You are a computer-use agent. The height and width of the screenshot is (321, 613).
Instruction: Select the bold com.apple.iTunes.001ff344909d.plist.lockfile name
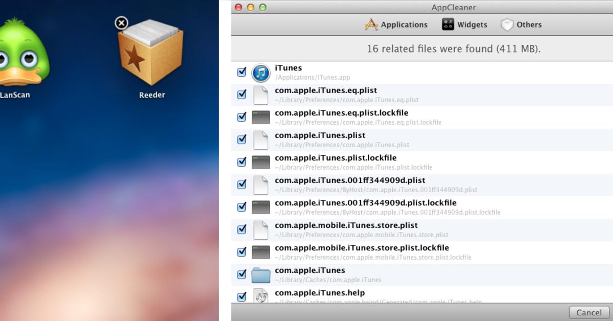366,203
